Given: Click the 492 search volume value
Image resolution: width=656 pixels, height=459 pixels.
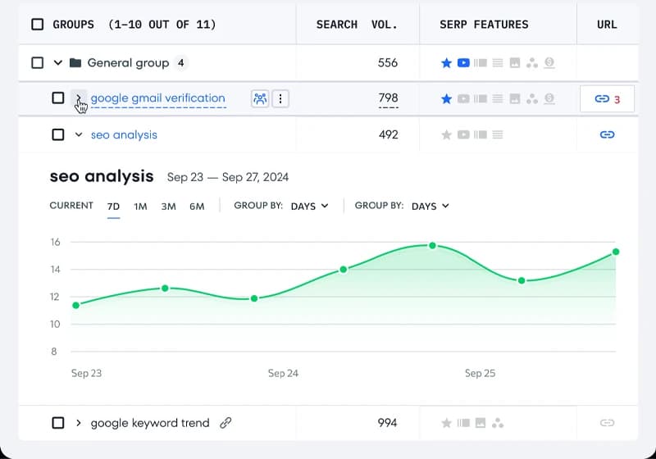Looking at the screenshot, I should [x=388, y=134].
